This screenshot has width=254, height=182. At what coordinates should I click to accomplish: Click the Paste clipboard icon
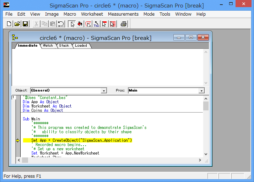click(53, 24)
